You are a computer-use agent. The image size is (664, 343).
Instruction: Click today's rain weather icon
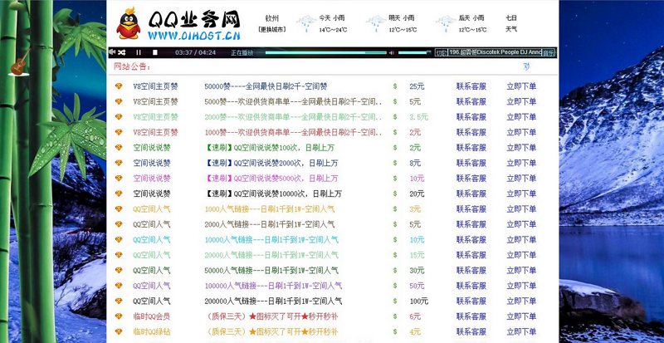point(305,23)
